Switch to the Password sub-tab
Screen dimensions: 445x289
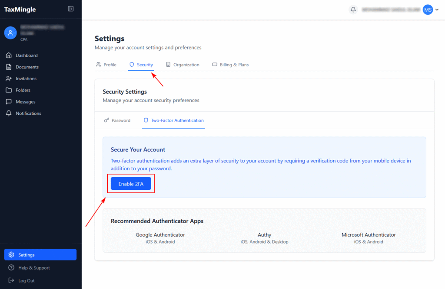coord(117,120)
